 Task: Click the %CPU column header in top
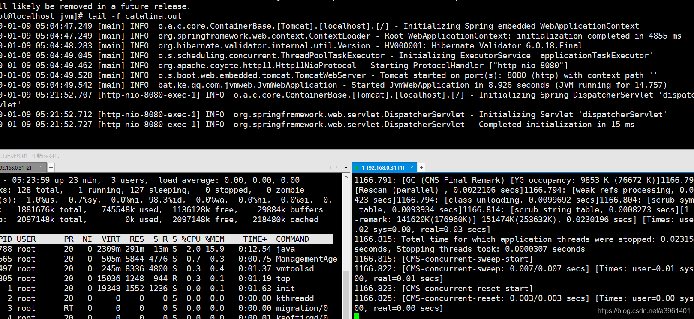click(191, 239)
